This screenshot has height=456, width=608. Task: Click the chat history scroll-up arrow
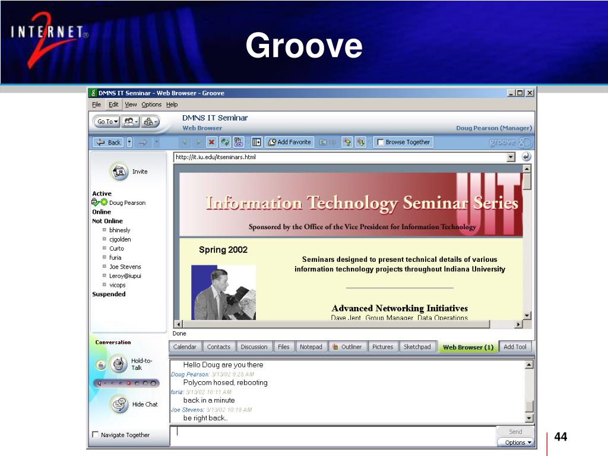click(x=529, y=365)
